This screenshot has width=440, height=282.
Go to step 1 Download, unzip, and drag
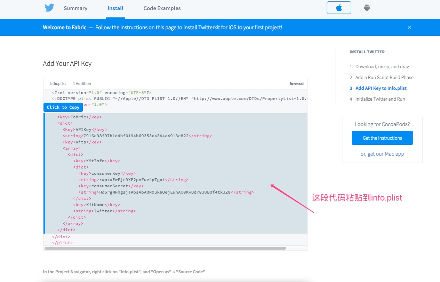click(382, 66)
